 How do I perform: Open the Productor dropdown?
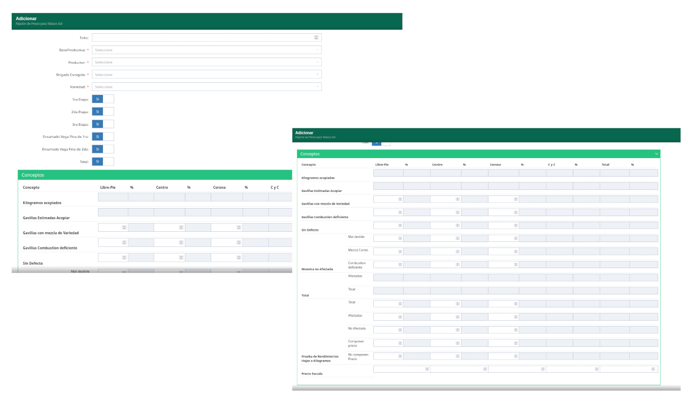point(207,62)
